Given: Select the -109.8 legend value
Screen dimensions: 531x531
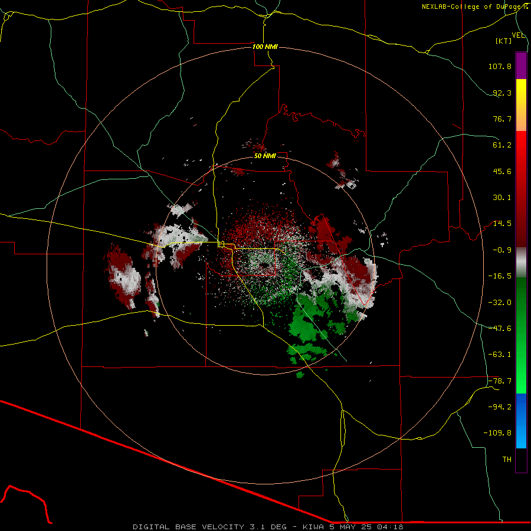Looking at the screenshot, I should [x=498, y=433].
